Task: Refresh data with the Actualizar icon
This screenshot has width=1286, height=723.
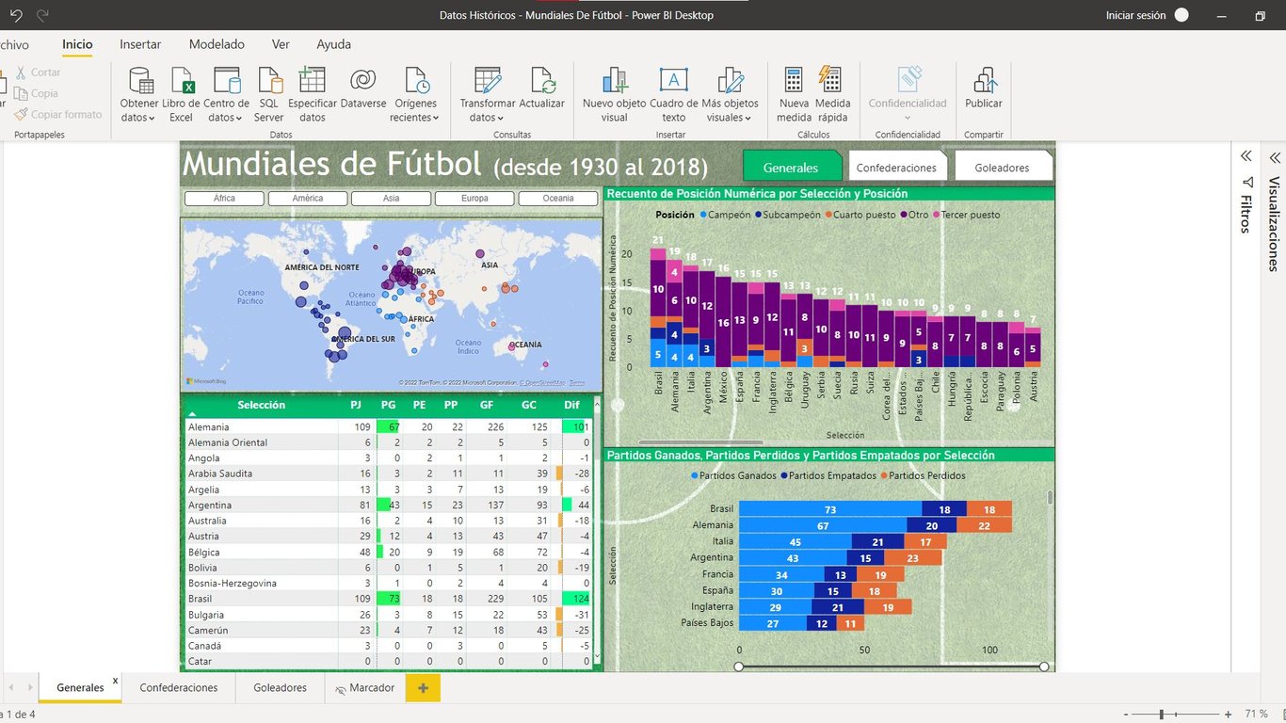Action: click(x=542, y=80)
